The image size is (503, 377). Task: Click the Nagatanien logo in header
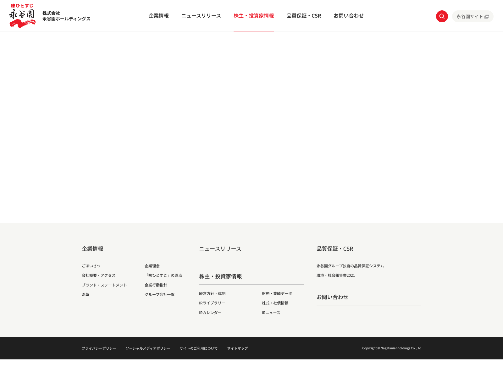click(22, 16)
